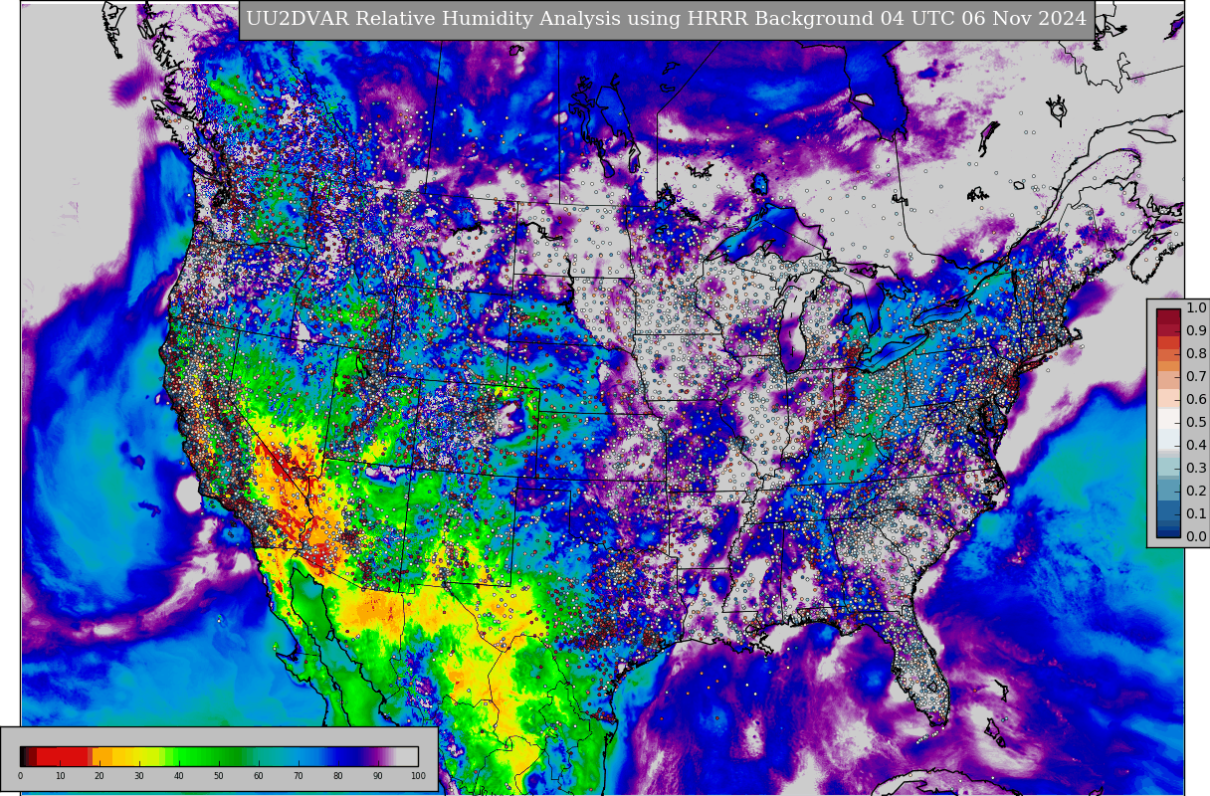Click the '0.1' label on right colorbar
This screenshot has height=796, width=1210.
click(1196, 513)
